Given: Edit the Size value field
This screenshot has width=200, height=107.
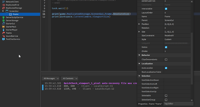Looking at the screenshot, I should click(177, 32).
